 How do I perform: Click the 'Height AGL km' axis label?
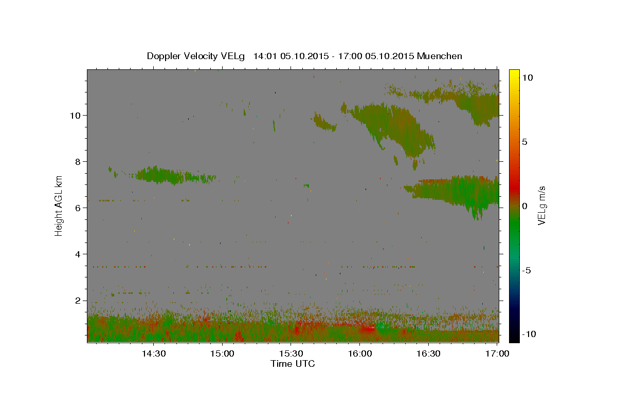tap(59, 206)
